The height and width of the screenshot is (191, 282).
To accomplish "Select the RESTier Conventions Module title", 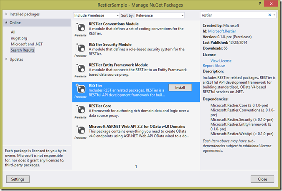I will 114,24.
